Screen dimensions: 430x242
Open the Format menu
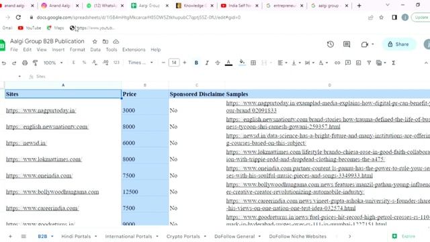pos(77,50)
